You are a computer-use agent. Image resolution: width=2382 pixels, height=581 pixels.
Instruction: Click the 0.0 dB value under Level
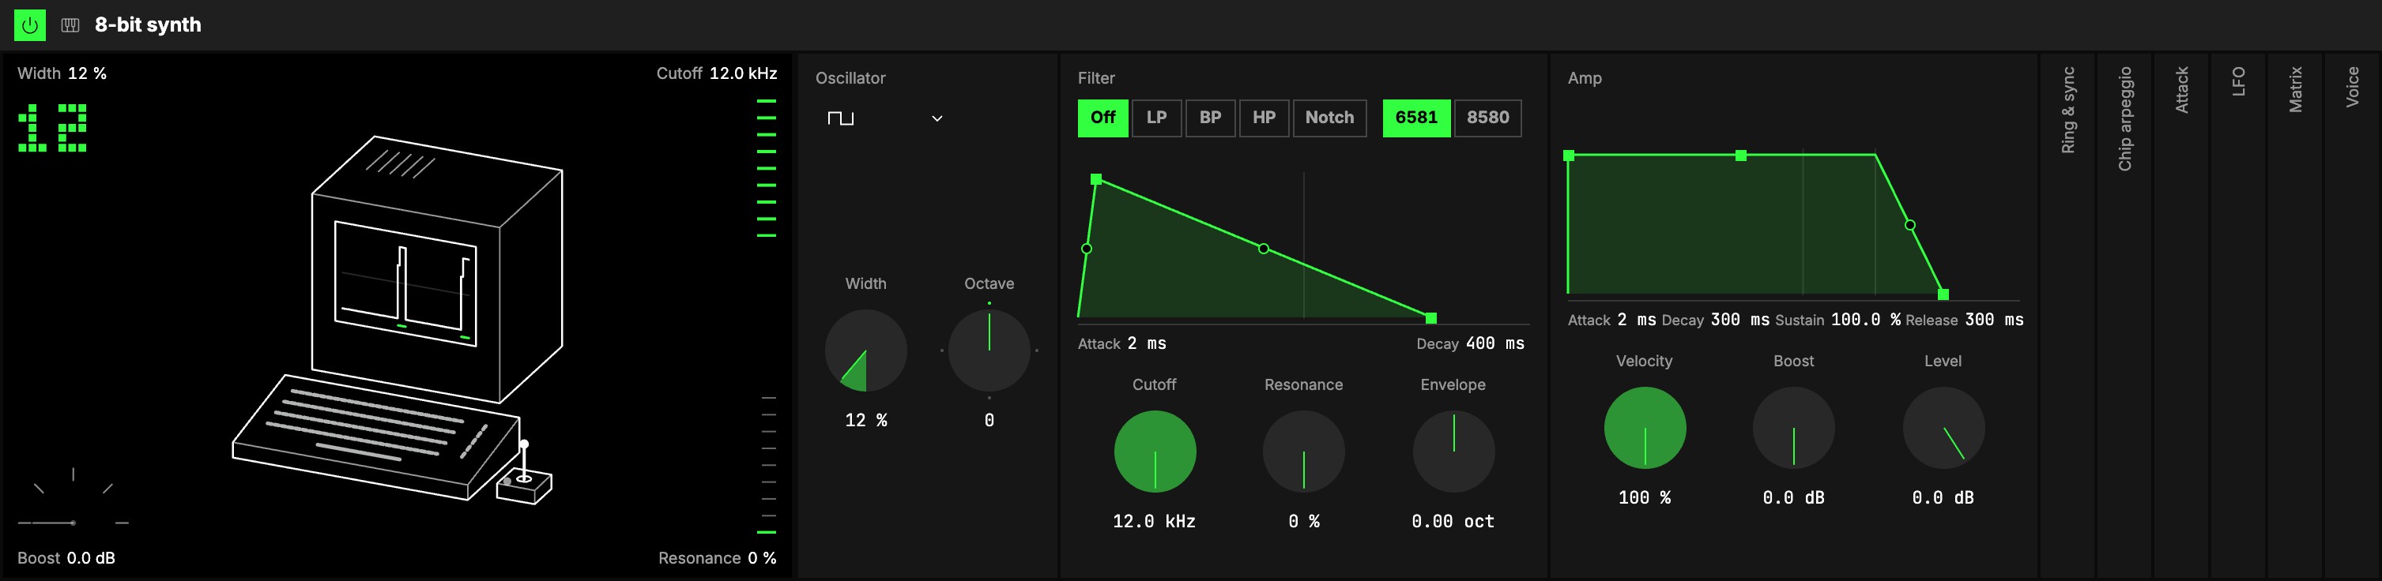point(1943,498)
